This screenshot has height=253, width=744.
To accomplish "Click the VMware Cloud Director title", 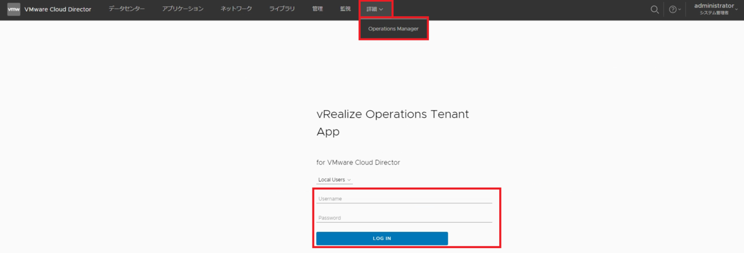I will pos(58,9).
